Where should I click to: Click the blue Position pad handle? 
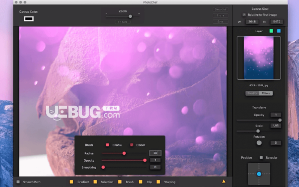(259, 174)
